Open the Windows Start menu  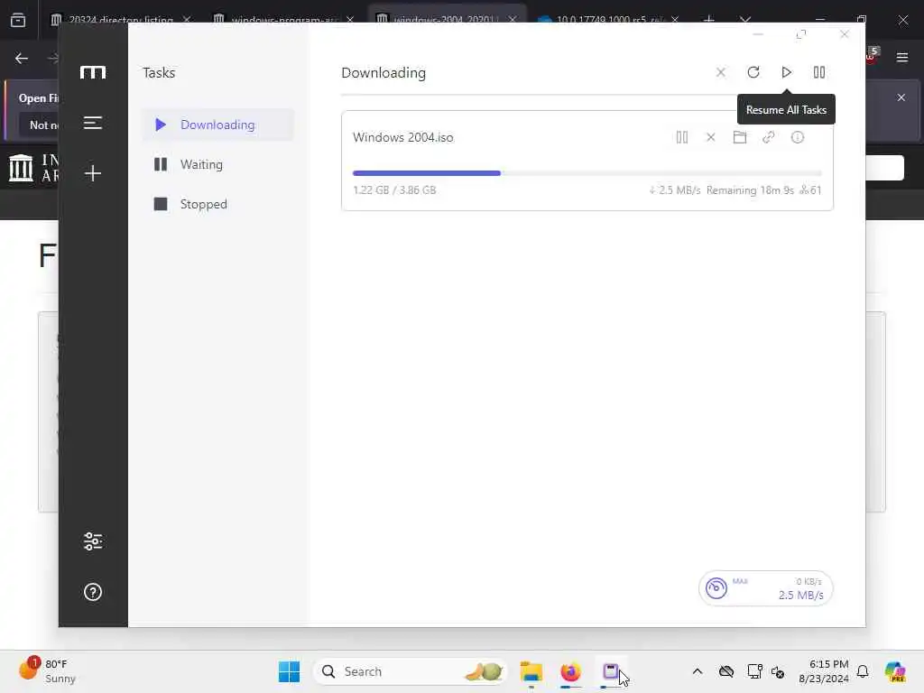[289, 671]
